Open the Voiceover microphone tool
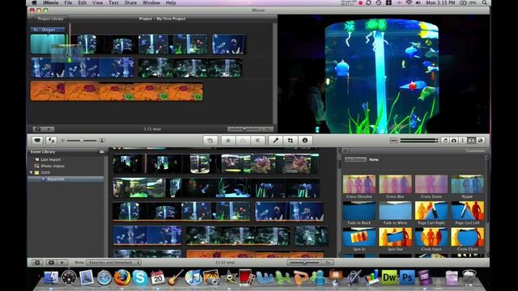This screenshot has height=291, width=518. pos(275,141)
